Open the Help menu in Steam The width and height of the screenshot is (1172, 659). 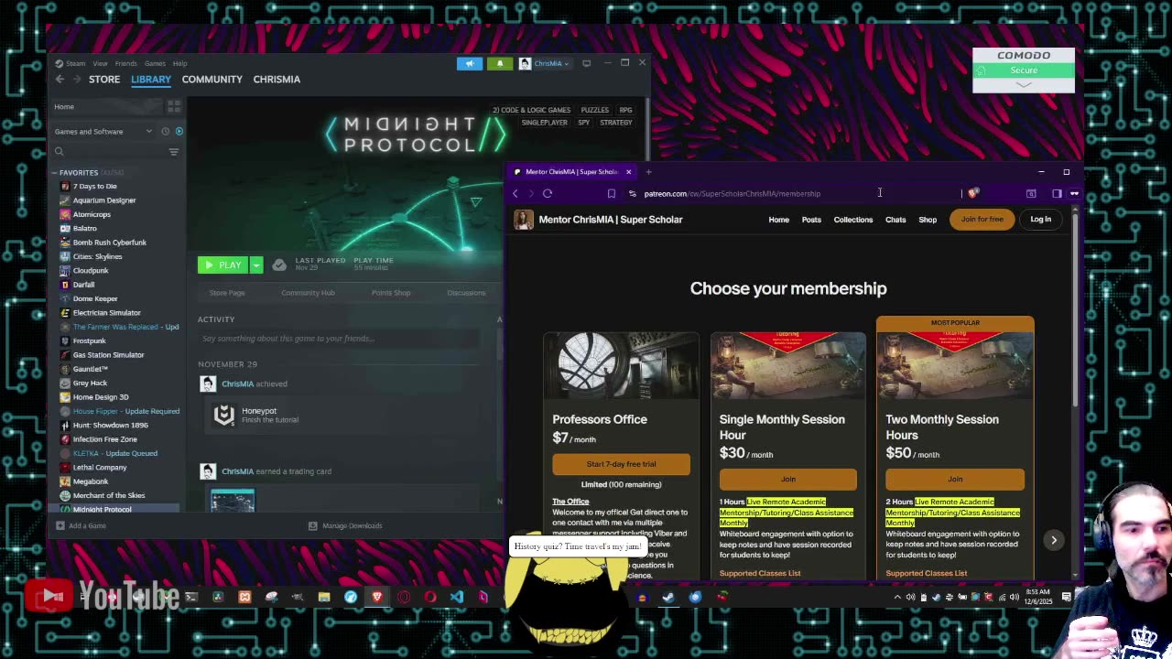click(x=180, y=63)
